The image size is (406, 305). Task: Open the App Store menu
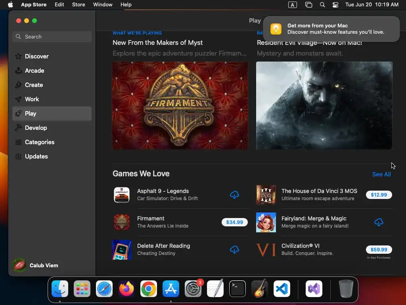pyautogui.click(x=34, y=4)
